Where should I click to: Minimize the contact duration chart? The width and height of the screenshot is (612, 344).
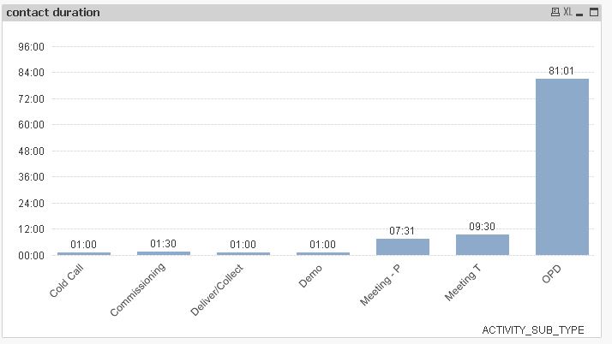[580, 14]
